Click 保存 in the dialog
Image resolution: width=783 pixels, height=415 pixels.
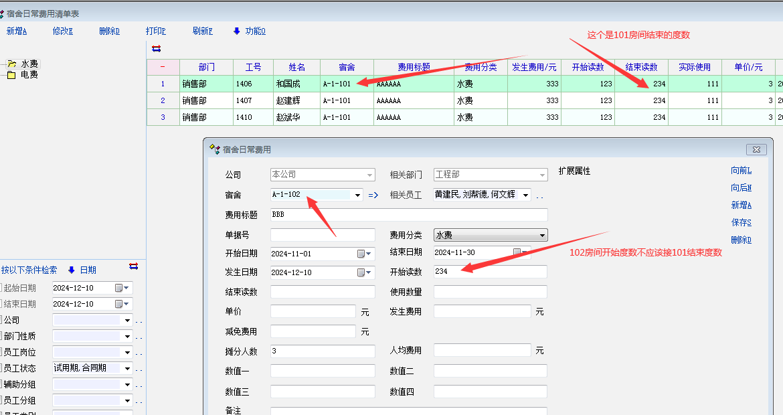click(x=741, y=223)
